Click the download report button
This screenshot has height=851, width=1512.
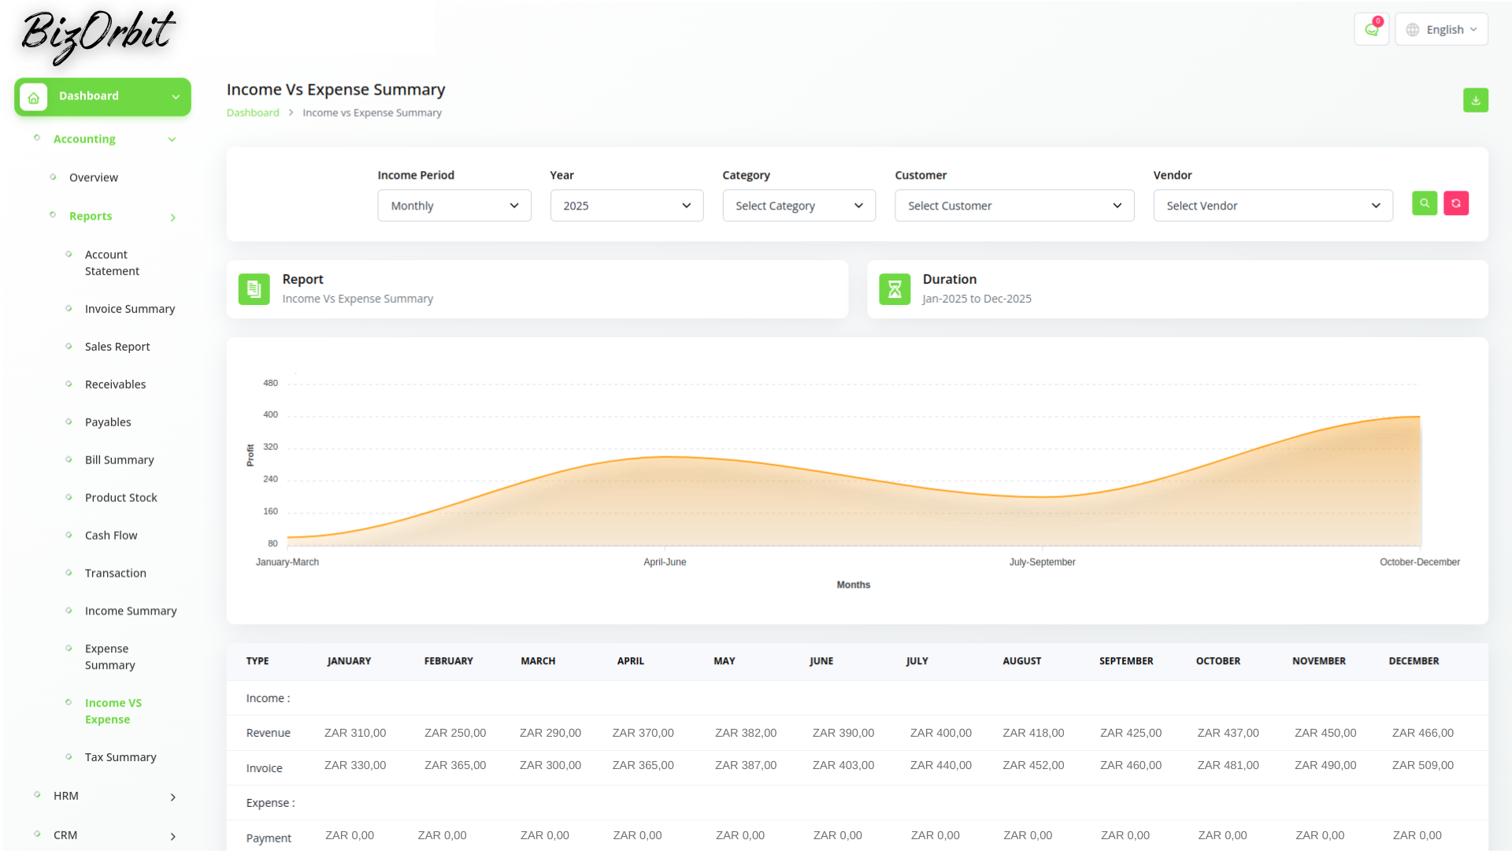coord(1475,100)
